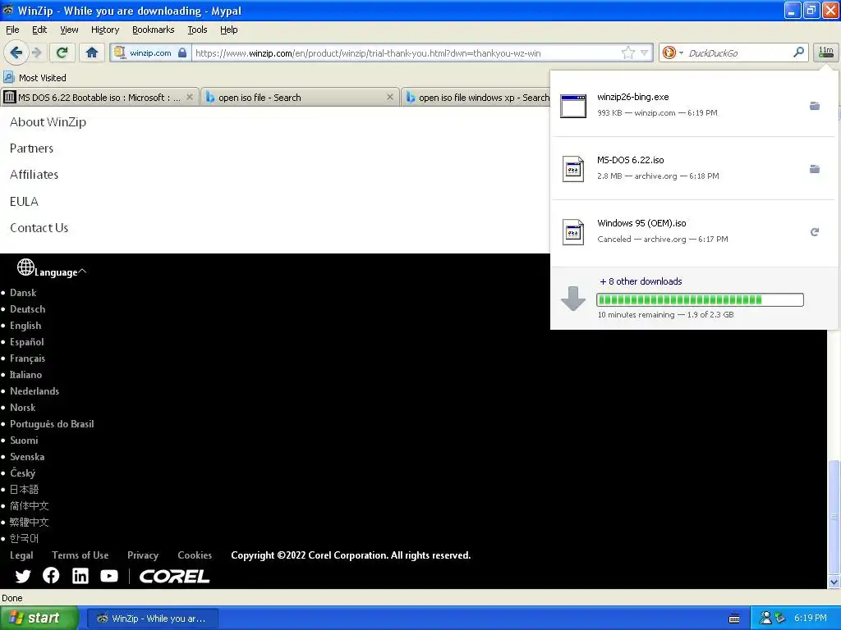Viewport: 841px width, 630px height.
Task: Open the Edit menu
Action: (x=39, y=30)
